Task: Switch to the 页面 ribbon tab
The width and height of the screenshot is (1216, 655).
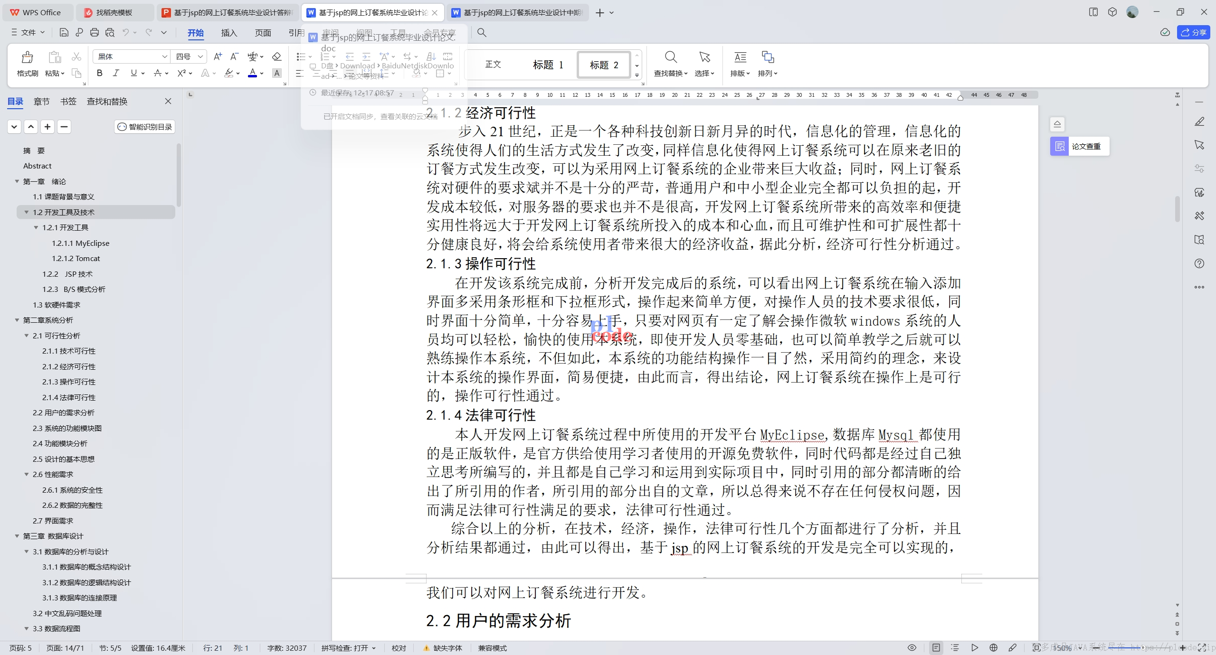Action: pyautogui.click(x=263, y=33)
